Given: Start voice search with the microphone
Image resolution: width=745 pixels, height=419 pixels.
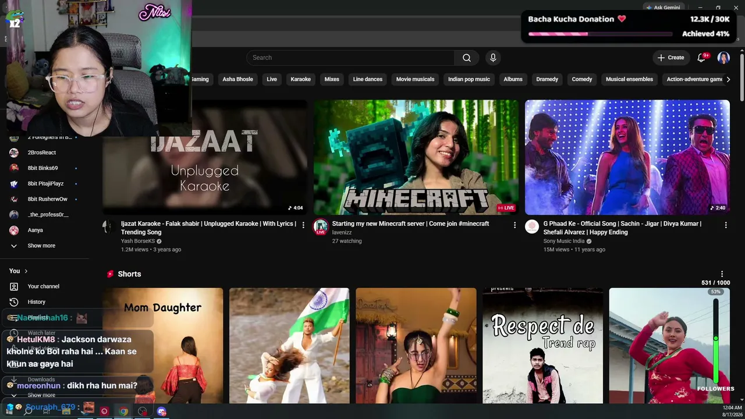Looking at the screenshot, I should pyautogui.click(x=493, y=58).
